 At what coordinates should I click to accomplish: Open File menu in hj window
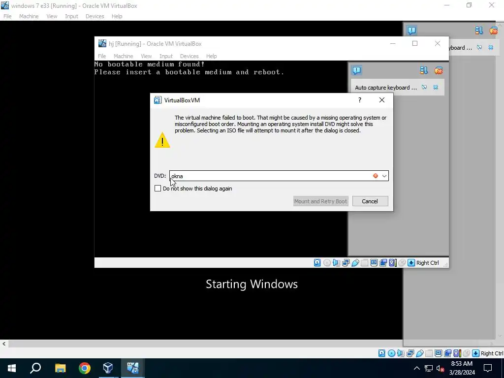pyautogui.click(x=102, y=56)
